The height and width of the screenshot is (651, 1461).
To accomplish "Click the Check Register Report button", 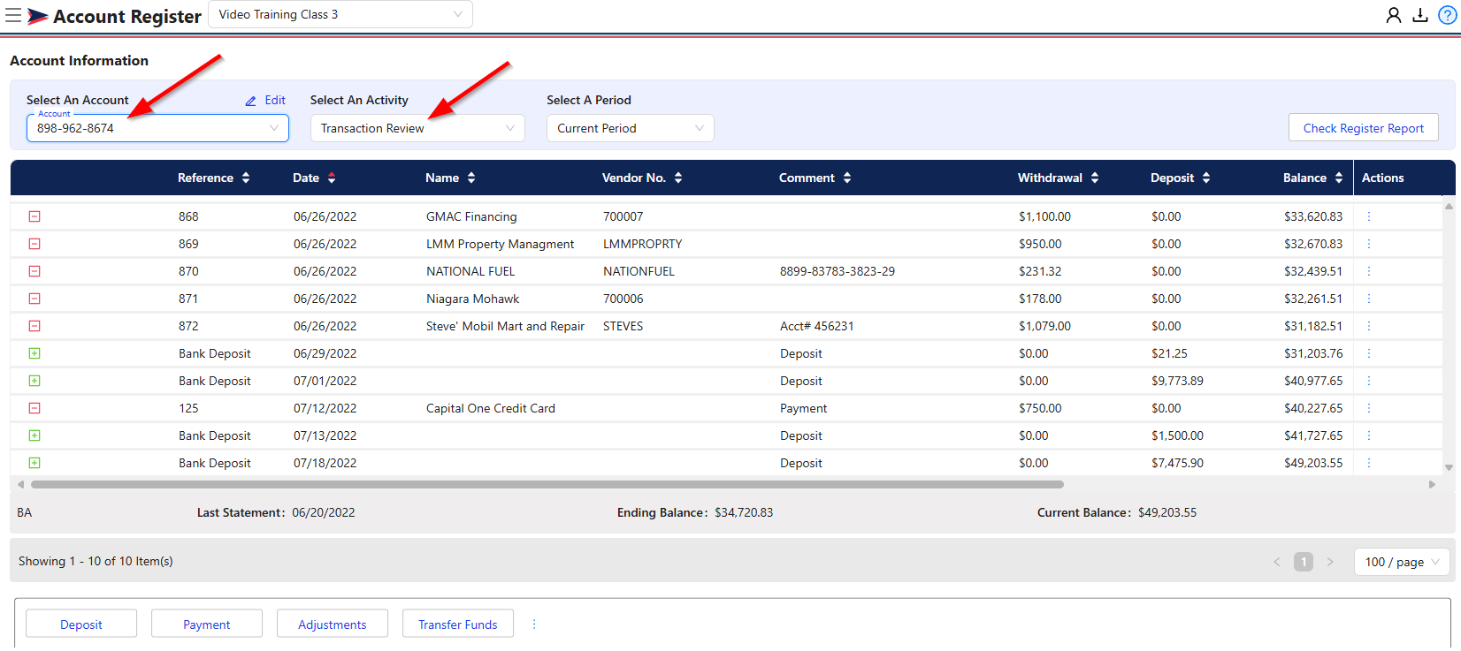I will tap(1364, 128).
